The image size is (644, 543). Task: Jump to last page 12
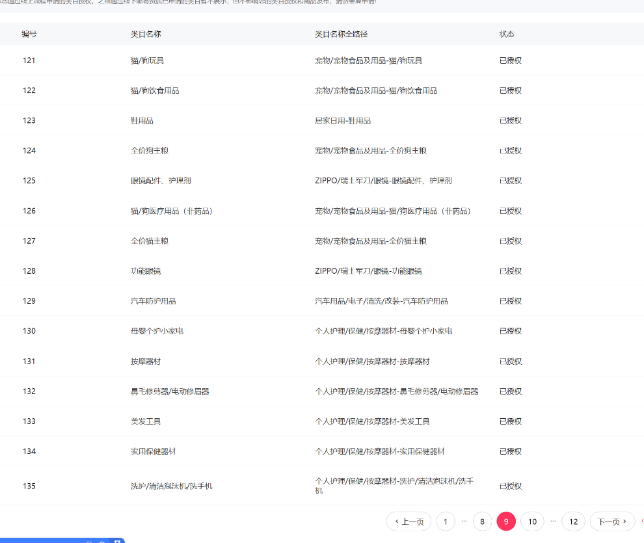573,522
